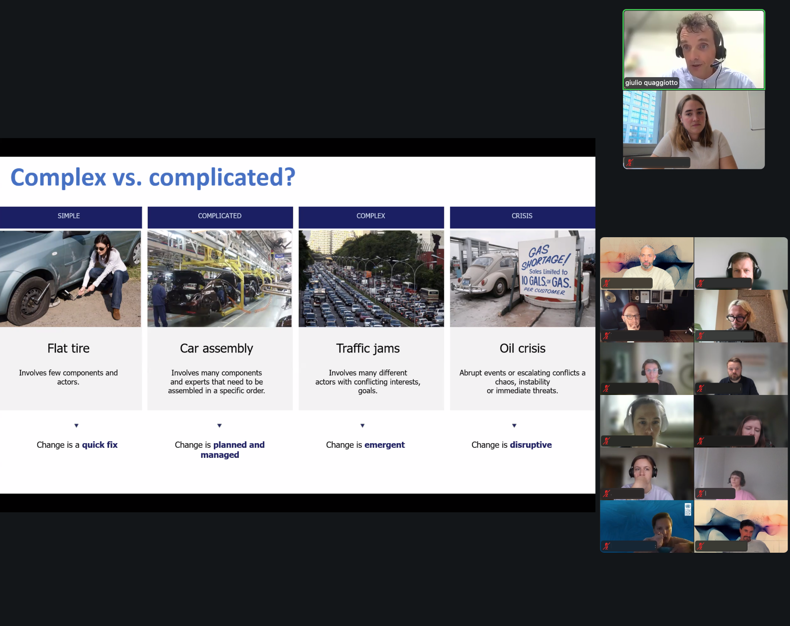790x626 pixels.
Task: Click muted mic icon on bald bearded man's tile
Action: point(606,283)
